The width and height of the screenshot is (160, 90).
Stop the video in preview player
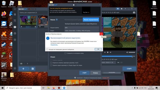(108, 52)
